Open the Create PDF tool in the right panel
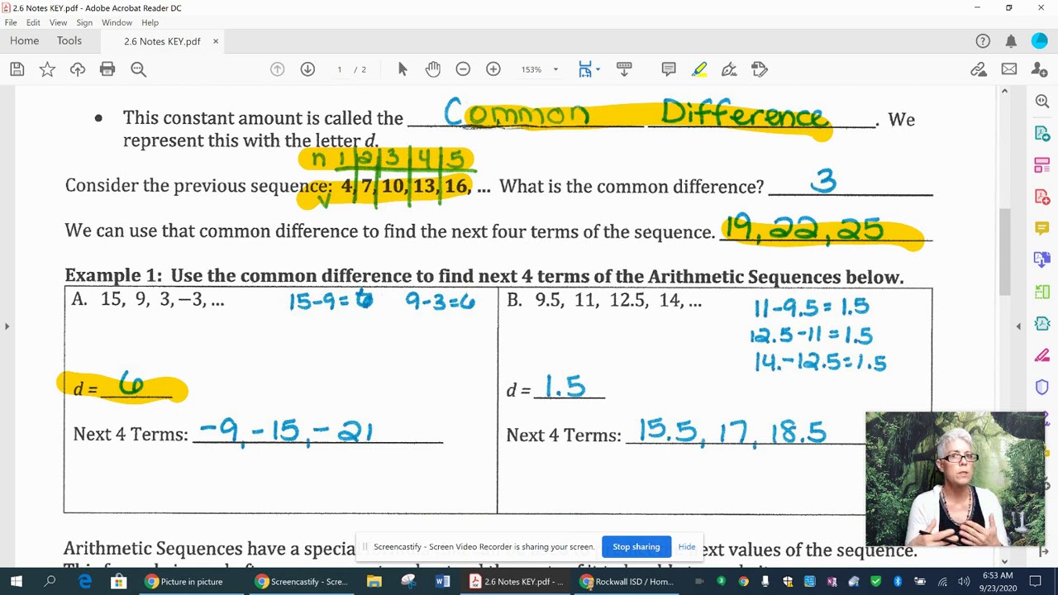Screen dimensions: 1058x595 click(x=1042, y=198)
